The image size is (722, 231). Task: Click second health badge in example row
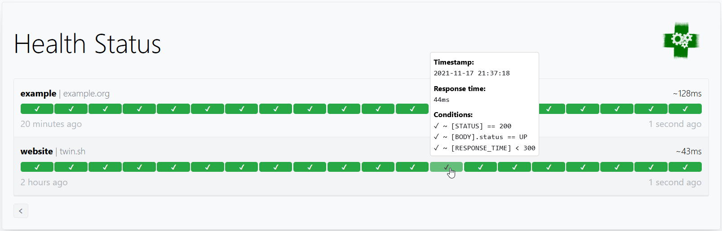[71, 109]
